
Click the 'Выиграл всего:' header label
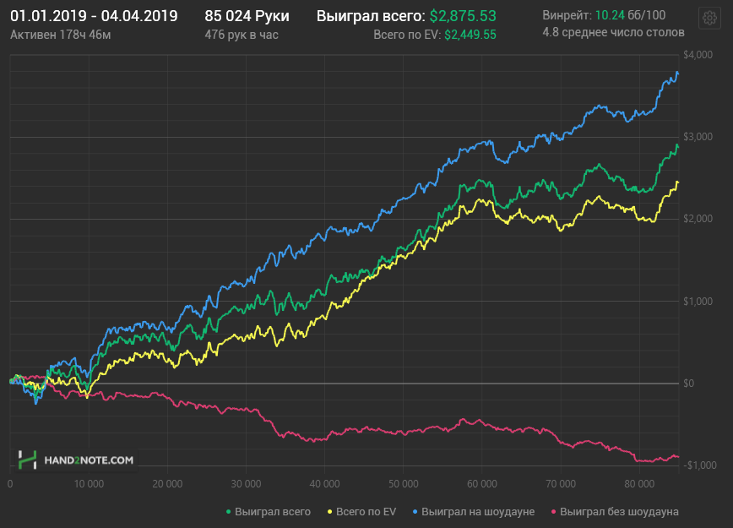(371, 16)
